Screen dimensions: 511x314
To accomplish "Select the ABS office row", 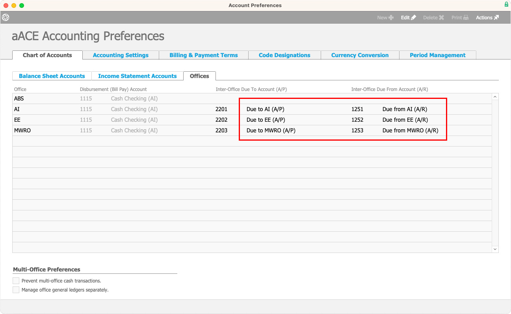I will tap(252, 98).
